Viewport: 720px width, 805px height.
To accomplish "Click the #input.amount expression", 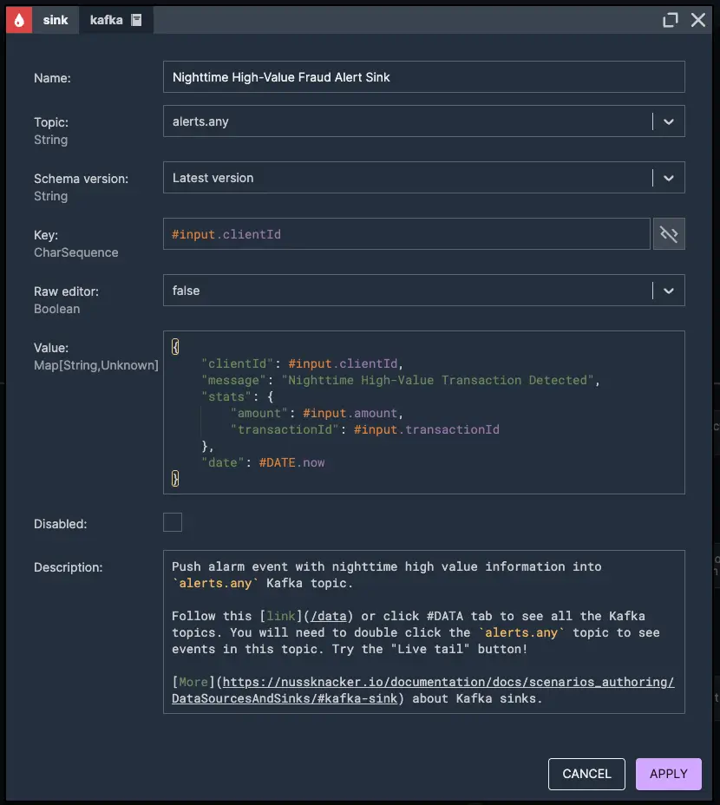I will click(350, 413).
